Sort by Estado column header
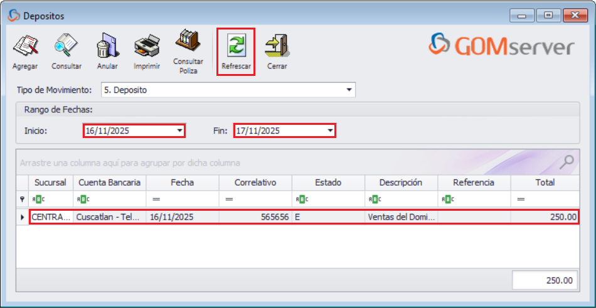The width and height of the screenshot is (596, 308). click(x=328, y=183)
